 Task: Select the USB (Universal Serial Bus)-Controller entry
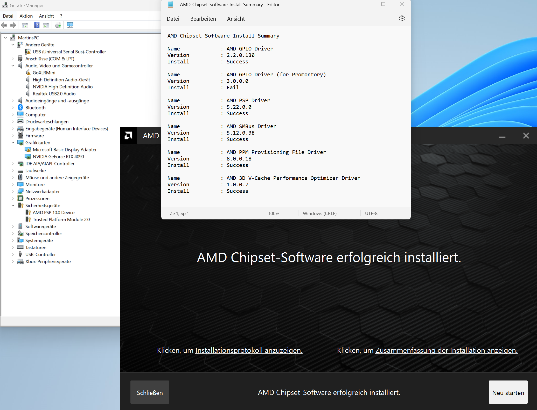[69, 52]
